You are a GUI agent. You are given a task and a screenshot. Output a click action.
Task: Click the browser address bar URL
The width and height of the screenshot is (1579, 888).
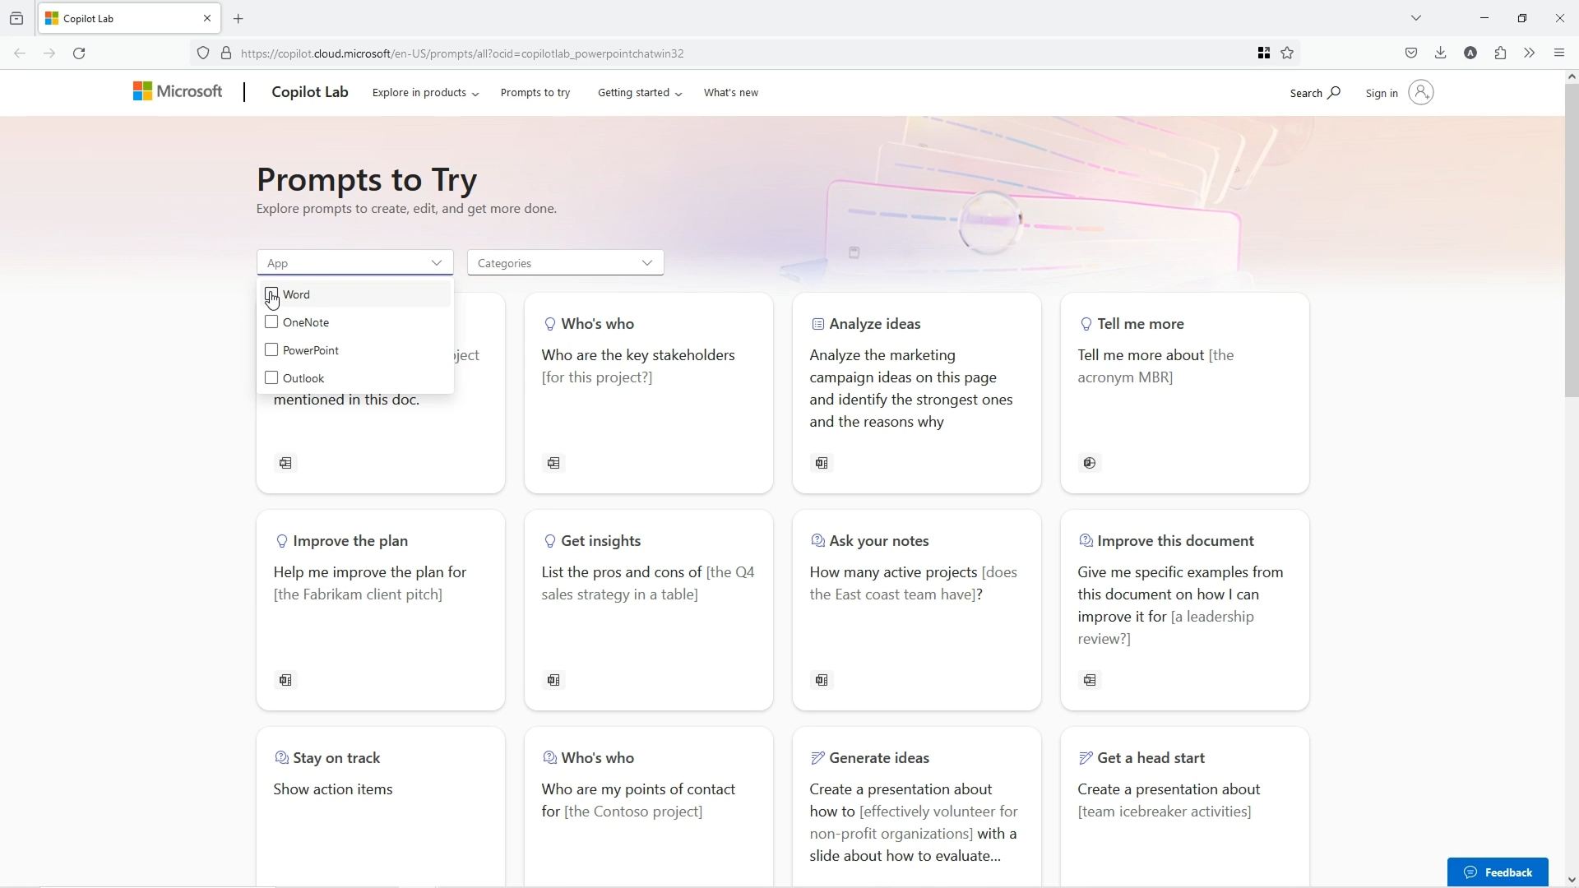(x=462, y=53)
